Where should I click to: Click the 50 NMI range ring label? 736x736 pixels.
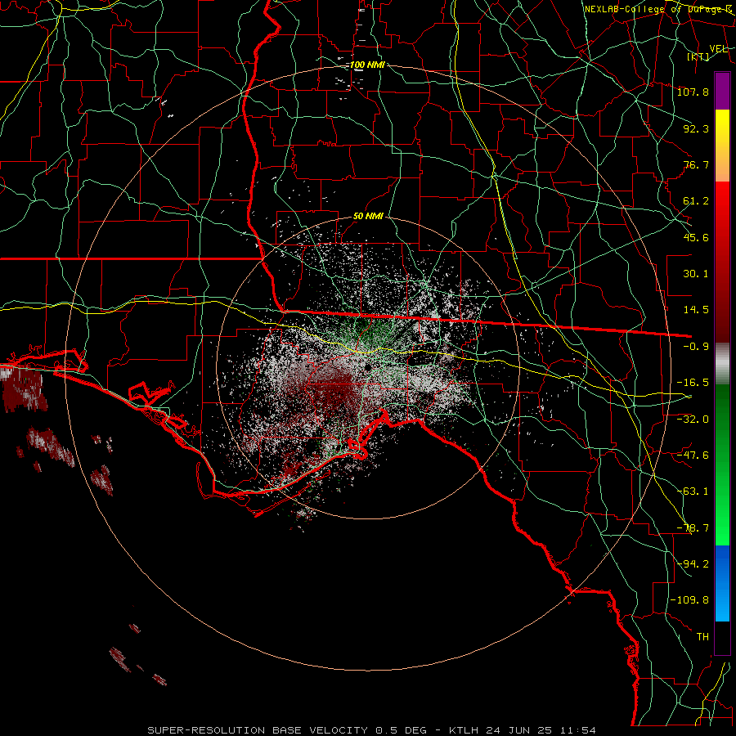pyautogui.click(x=369, y=217)
